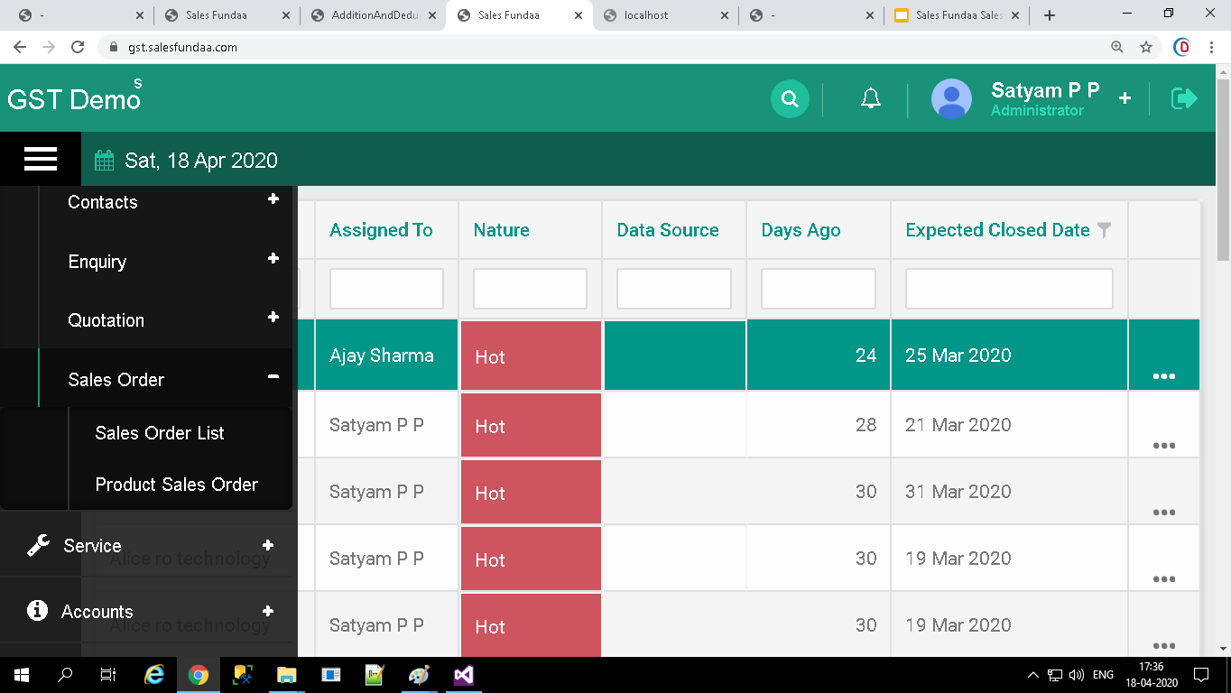
Task: Click the search magnifier icon in header
Action: pyautogui.click(x=790, y=99)
